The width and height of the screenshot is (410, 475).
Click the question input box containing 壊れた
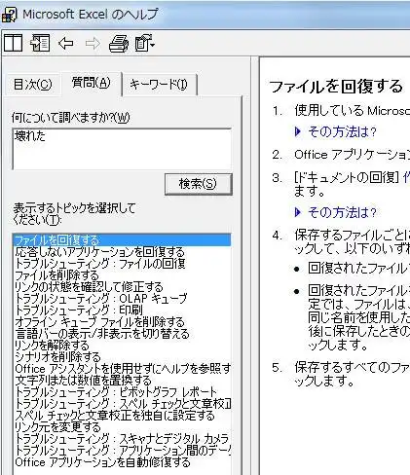pyautogui.click(x=122, y=149)
